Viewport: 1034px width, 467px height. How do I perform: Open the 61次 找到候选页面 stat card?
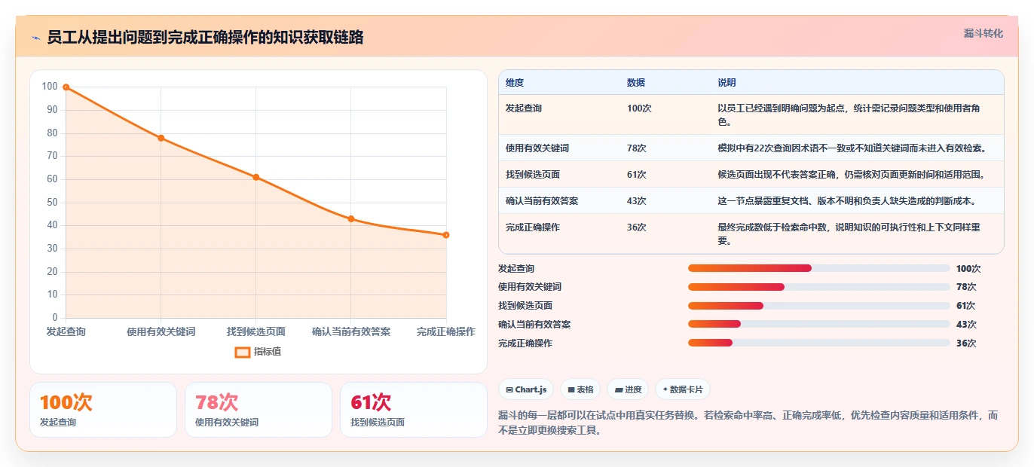coord(414,410)
